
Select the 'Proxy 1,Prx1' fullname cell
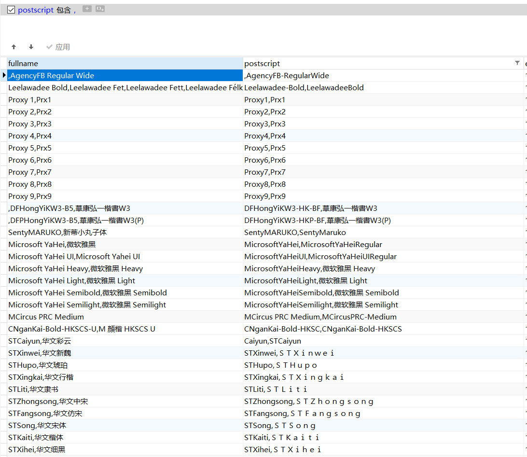tap(125, 100)
